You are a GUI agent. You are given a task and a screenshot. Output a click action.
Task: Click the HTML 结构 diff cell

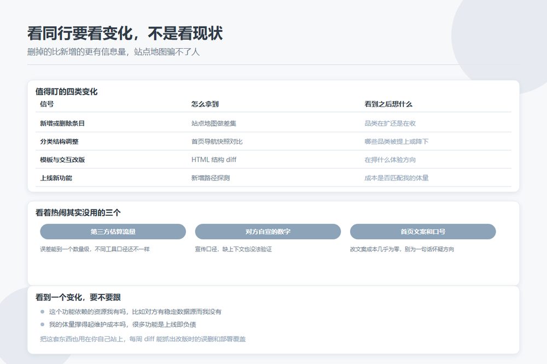(x=213, y=160)
